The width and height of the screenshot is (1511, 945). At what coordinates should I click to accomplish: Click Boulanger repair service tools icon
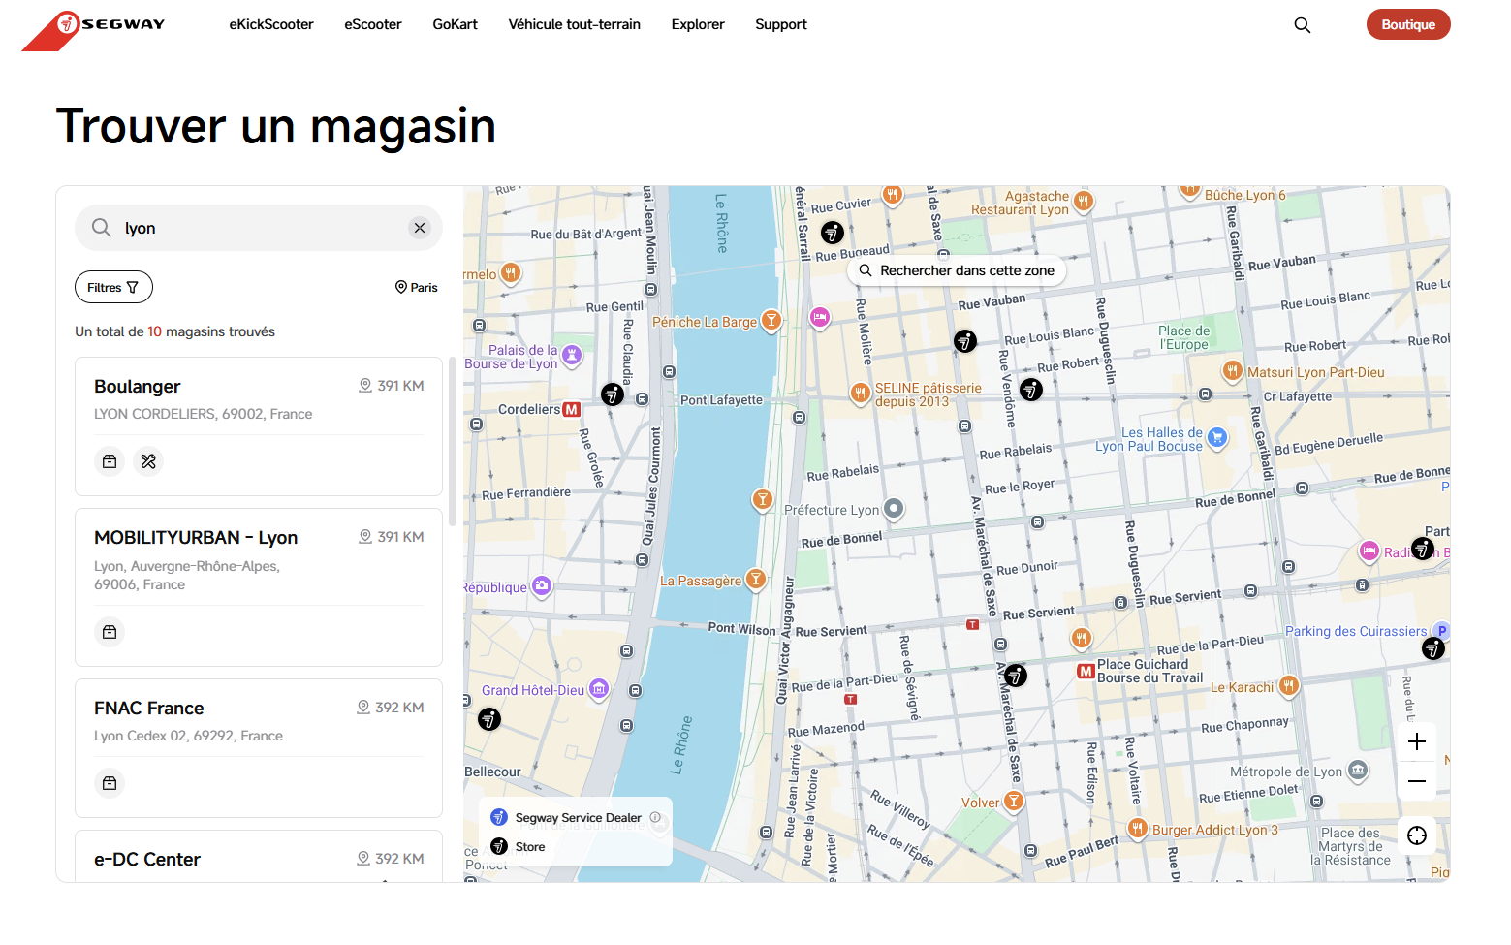coord(148,461)
